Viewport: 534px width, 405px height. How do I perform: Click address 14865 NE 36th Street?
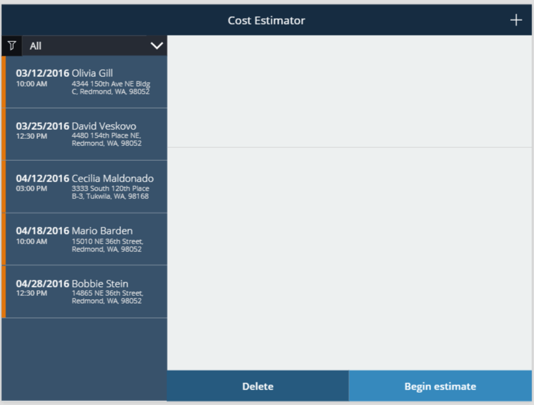click(x=107, y=297)
